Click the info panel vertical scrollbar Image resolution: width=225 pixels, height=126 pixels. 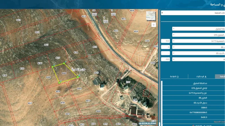click(162, 103)
